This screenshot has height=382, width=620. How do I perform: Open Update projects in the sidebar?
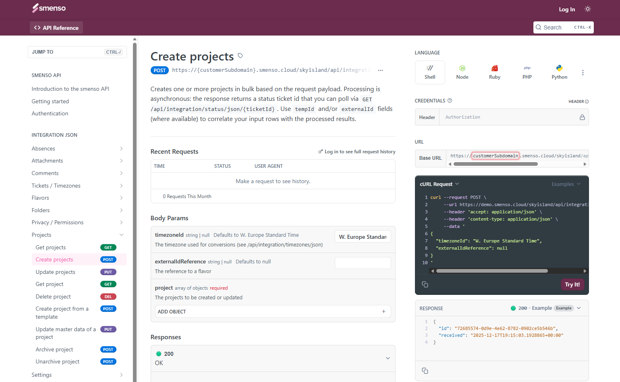tap(56, 272)
